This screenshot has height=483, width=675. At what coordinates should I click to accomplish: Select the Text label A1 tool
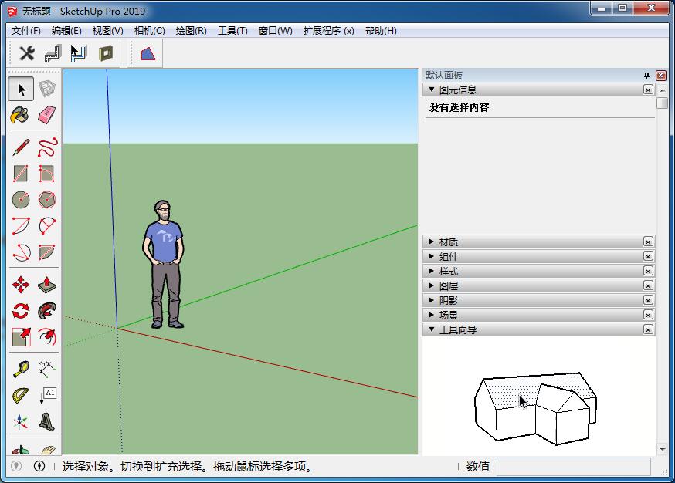[x=48, y=395]
